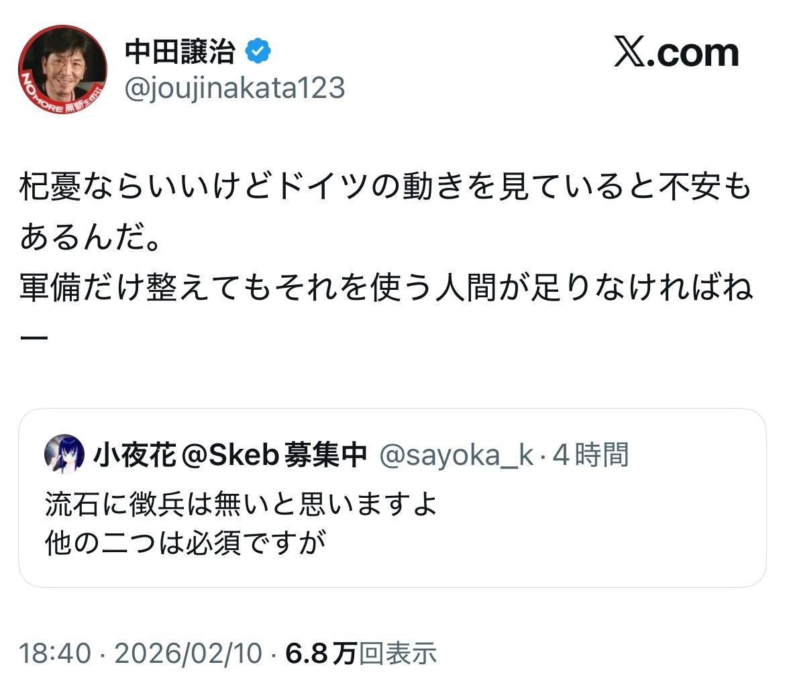Image resolution: width=785 pixels, height=681 pixels.
Task: Open the @joujinakata123 handle
Action: (x=235, y=88)
